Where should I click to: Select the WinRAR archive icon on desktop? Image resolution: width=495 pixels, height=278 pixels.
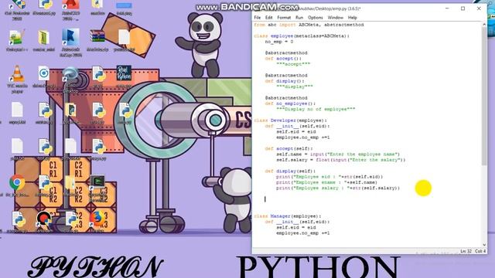tap(97, 36)
